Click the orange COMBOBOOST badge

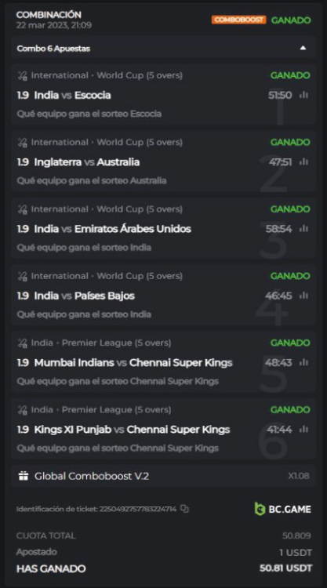click(239, 20)
